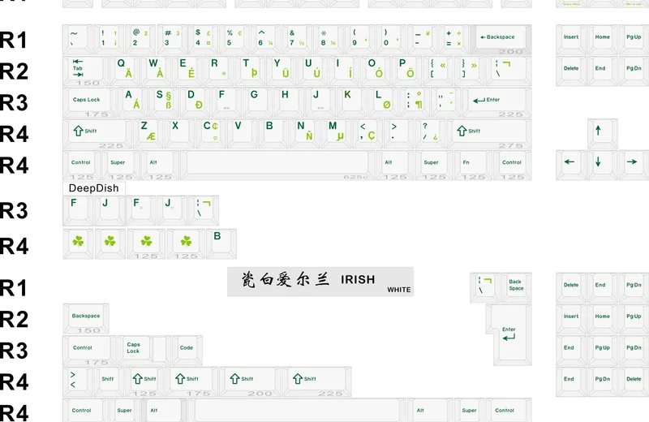The height and width of the screenshot is (422, 649).
Task: Click the Code keycap
Action: point(187,350)
